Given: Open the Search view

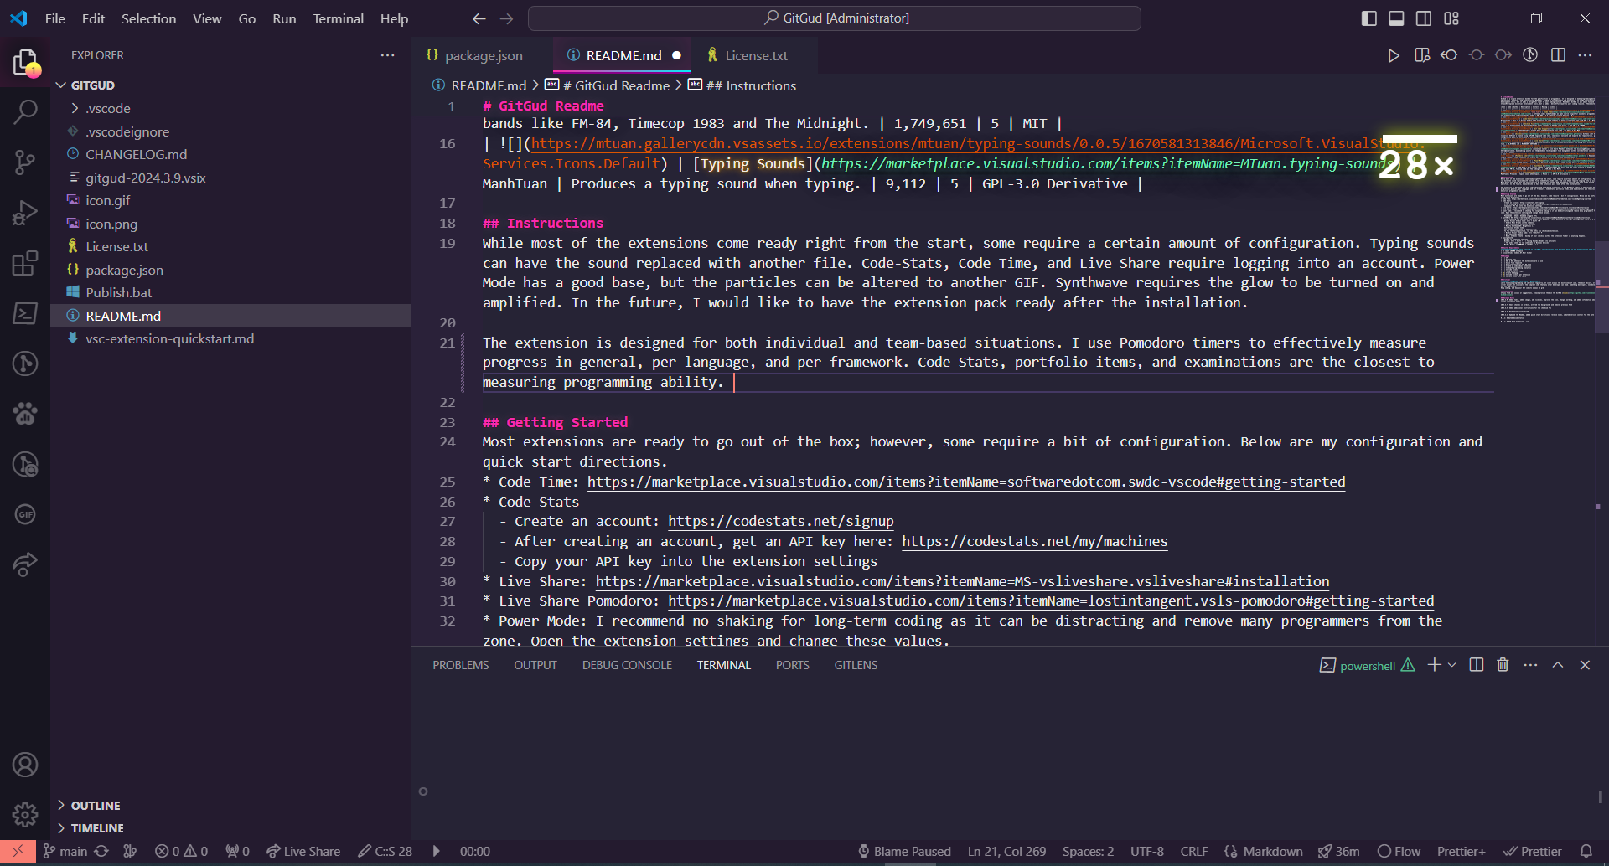Looking at the screenshot, I should click(x=25, y=111).
